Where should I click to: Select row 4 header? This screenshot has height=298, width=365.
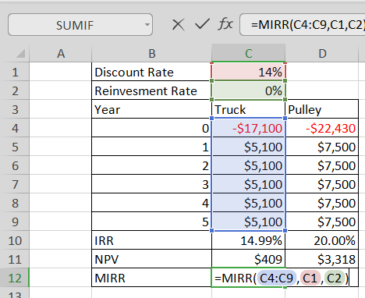(15, 128)
